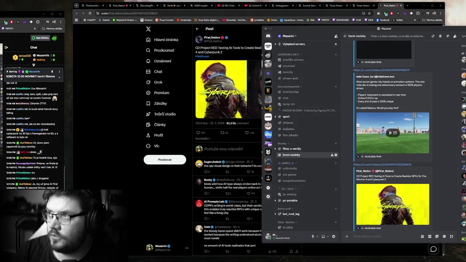Open Discord emoji picker
The width and height of the screenshot is (466, 262).
pyautogui.click(x=444, y=236)
